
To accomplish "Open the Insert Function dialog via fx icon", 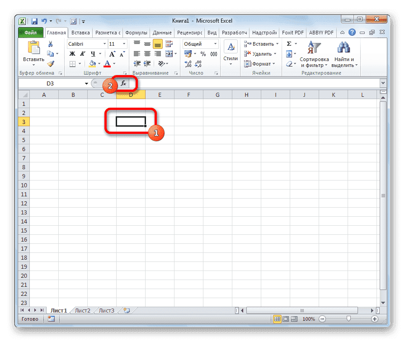I will (x=123, y=83).
